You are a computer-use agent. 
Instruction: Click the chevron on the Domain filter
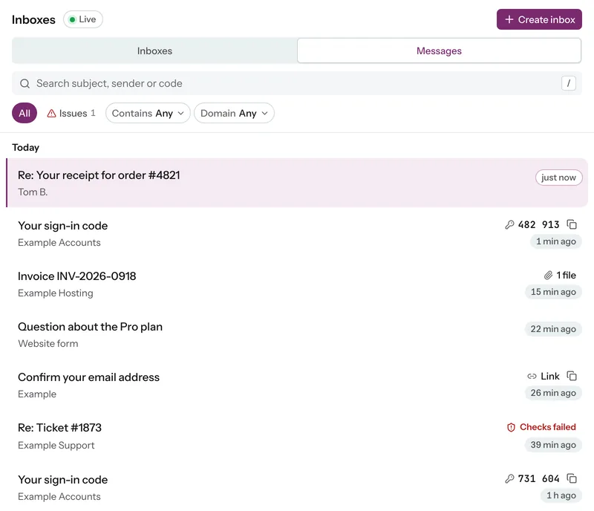[x=264, y=114]
